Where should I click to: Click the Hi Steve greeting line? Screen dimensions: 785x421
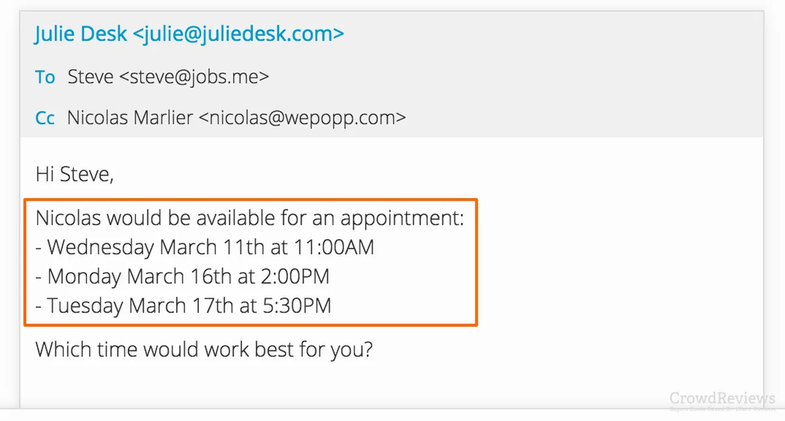coord(75,175)
